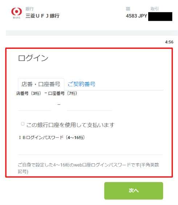Click the red MUFG bank logo
Viewport: 178px width, 205px height.
click(17, 13)
